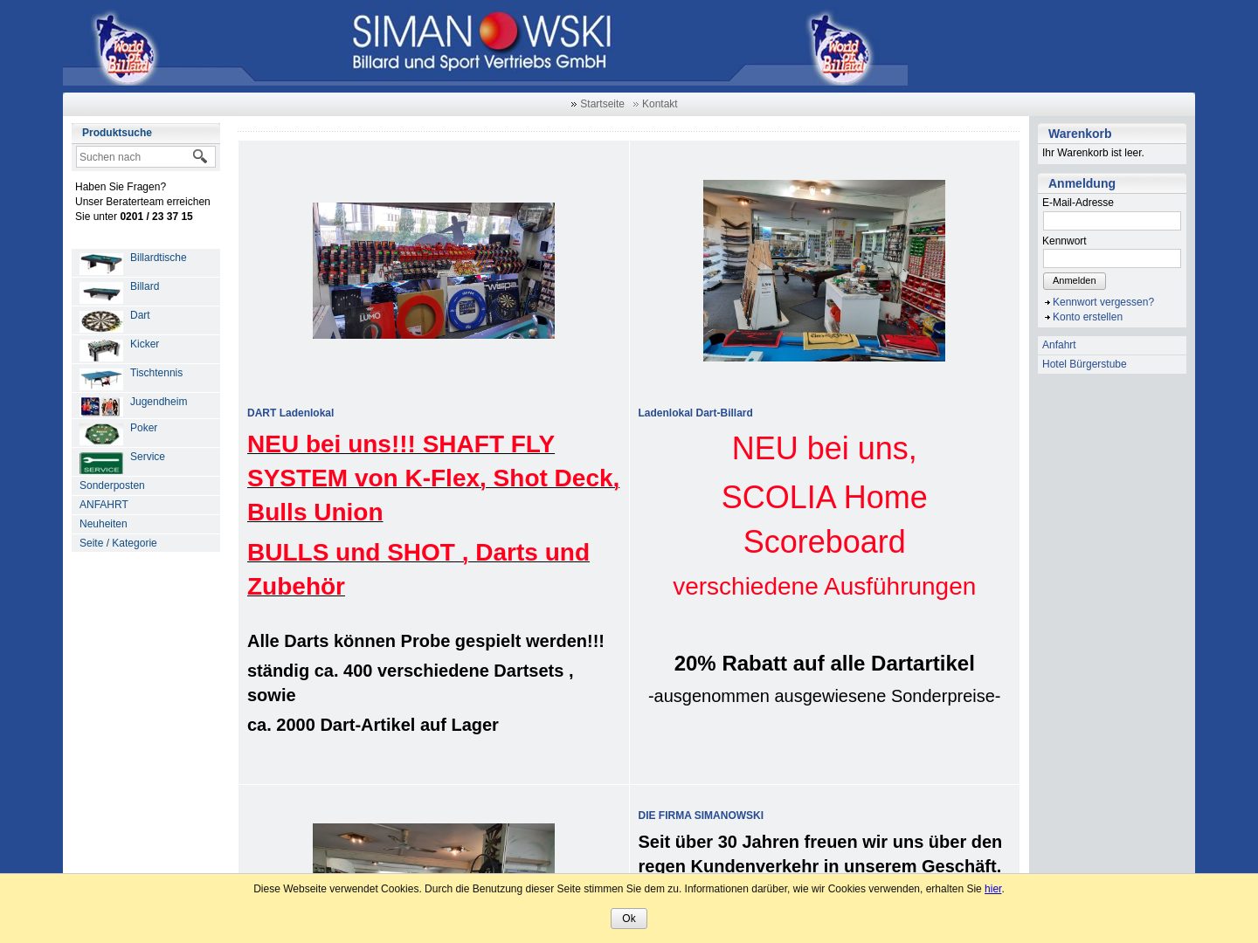The width and height of the screenshot is (1258, 943).
Task: Open Seite / Kategorie menu entry
Action: point(146,543)
